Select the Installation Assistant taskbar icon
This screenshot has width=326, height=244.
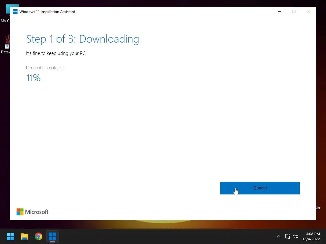pyautogui.click(x=53, y=236)
